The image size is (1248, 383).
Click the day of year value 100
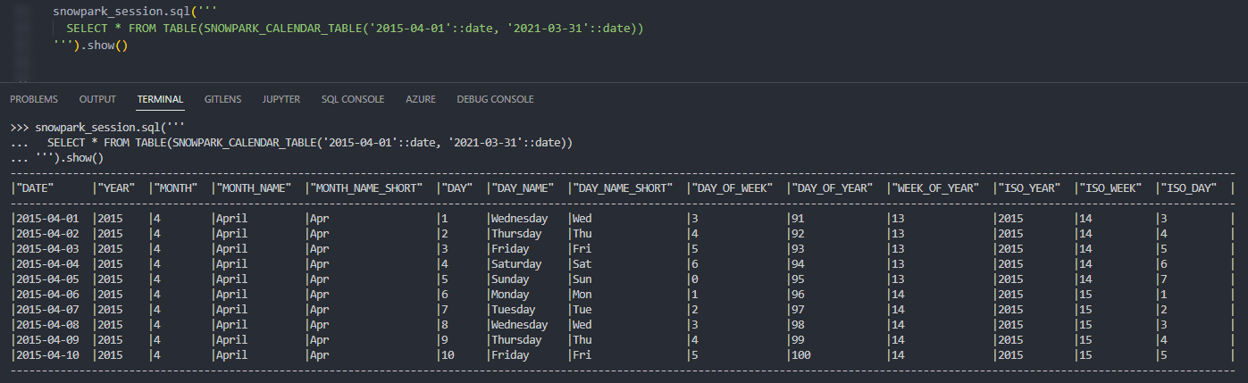click(x=800, y=354)
